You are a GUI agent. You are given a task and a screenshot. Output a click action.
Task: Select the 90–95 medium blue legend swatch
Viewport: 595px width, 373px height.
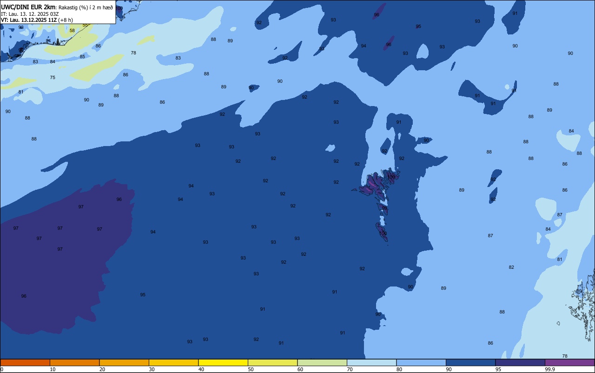(470, 362)
